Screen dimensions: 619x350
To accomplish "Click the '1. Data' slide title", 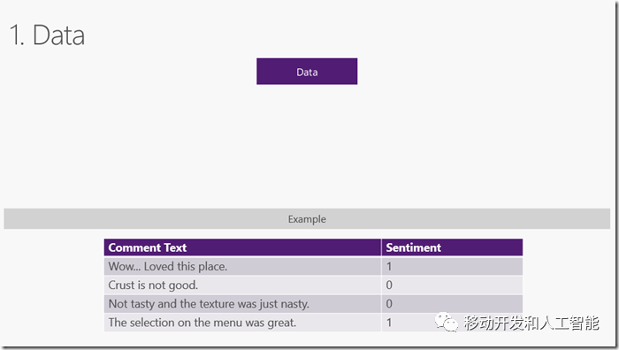I will (x=47, y=35).
